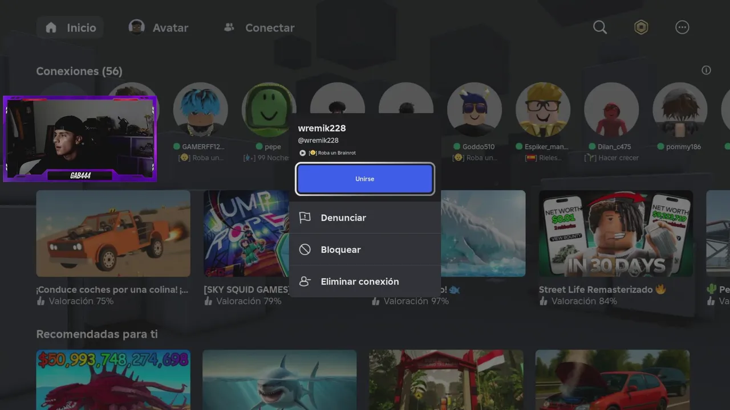Open pommy186 avatar
Image resolution: width=730 pixels, height=410 pixels.
pyautogui.click(x=680, y=110)
